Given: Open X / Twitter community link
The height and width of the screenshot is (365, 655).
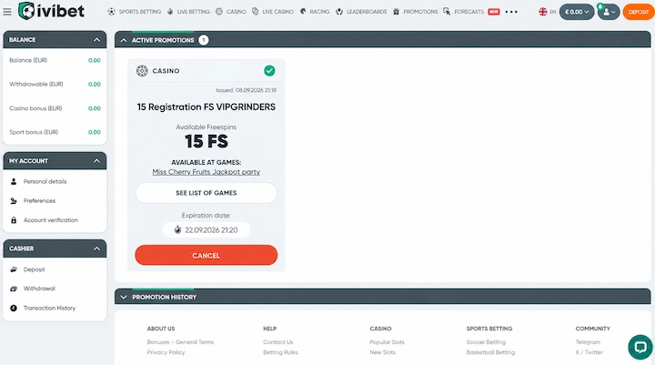Looking at the screenshot, I should point(589,352).
